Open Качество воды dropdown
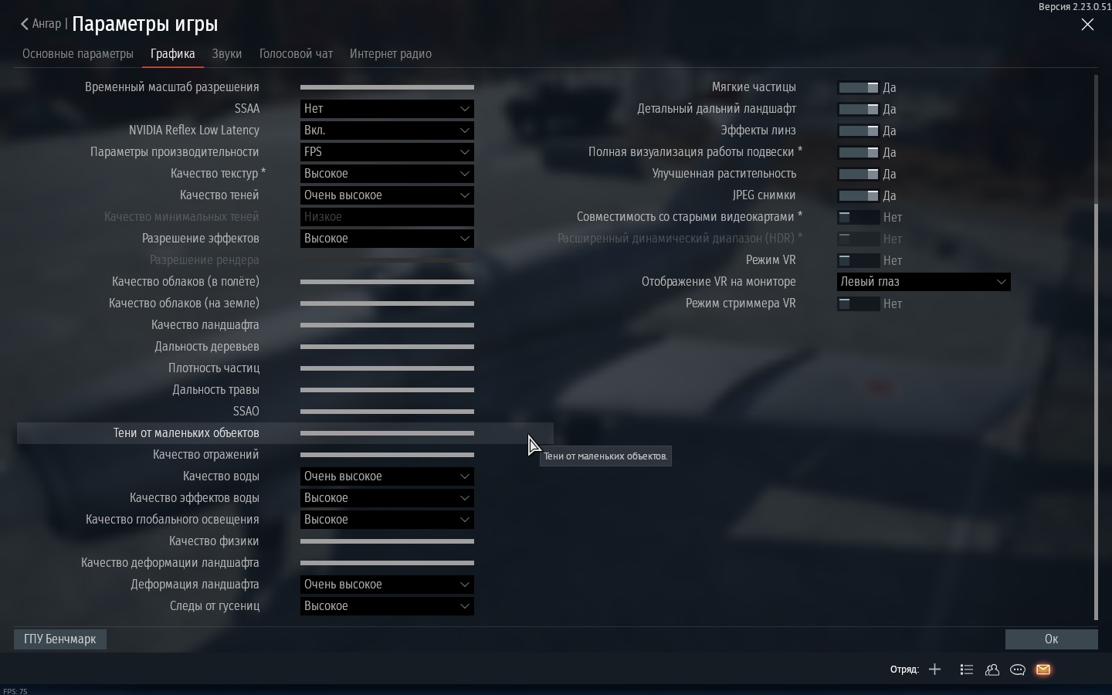This screenshot has height=695, width=1112. (387, 476)
